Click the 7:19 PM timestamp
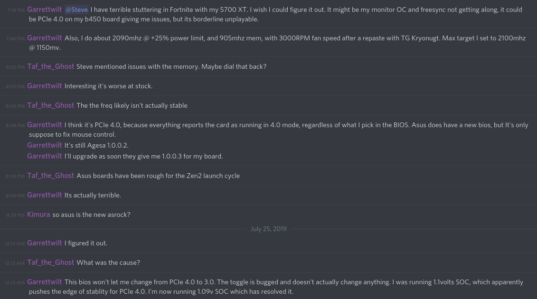 tap(16, 10)
